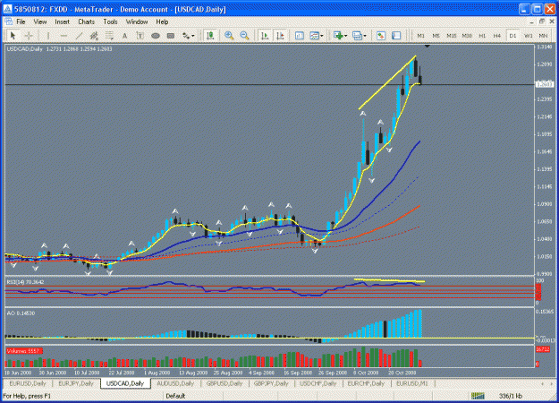Switch to GBPJPY,Daily chart tab

pos(271,383)
